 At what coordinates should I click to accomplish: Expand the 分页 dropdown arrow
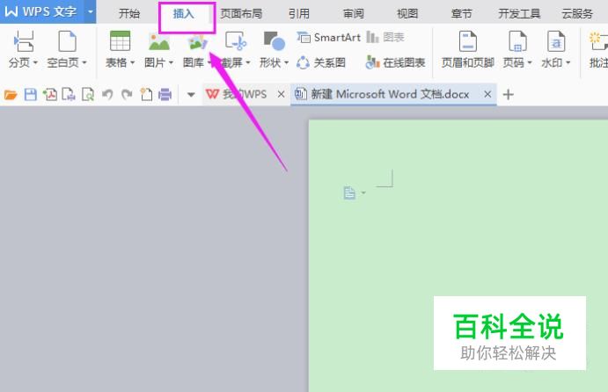pyautogui.click(x=35, y=62)
